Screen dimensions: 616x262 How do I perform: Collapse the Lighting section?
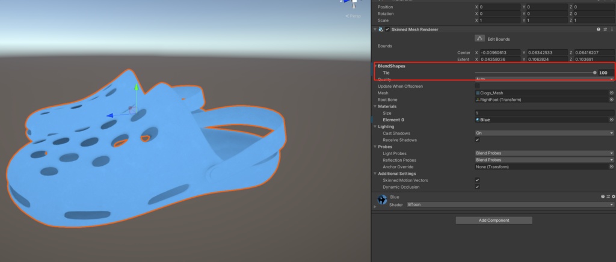coord(375,126)
